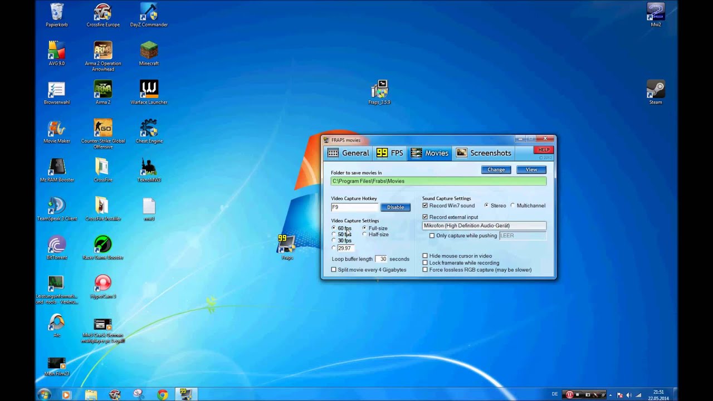Enable Lock framerate while recording
This screenshot has width=713, height=401.
425,263
